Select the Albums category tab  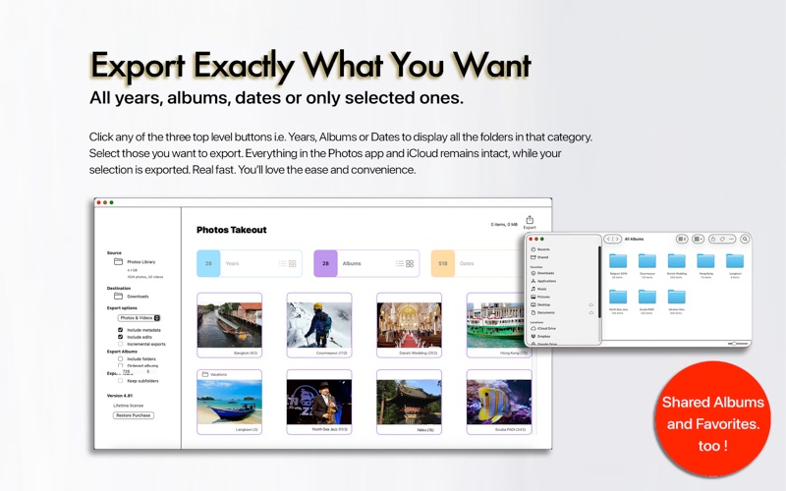[x=366, y=263]
